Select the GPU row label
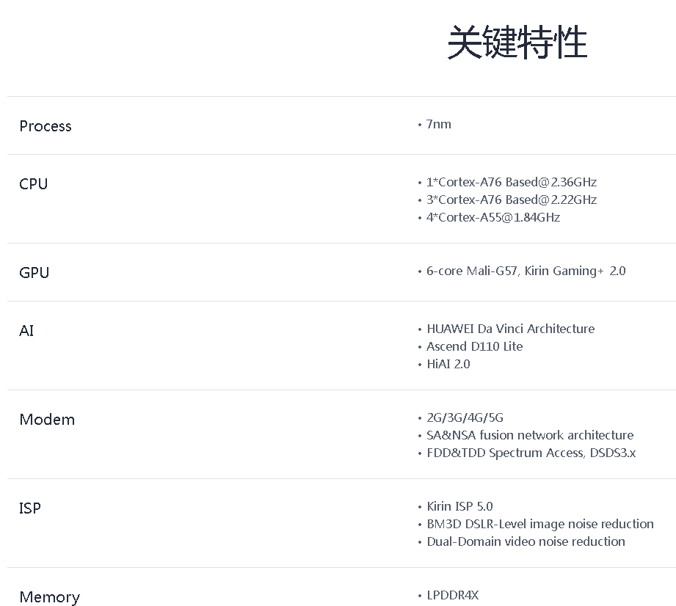Viewport: 676px width, 606px height. pos(34,273)
